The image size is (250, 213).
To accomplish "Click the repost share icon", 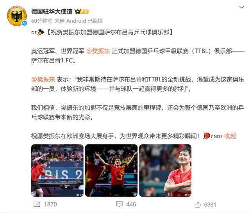I will tap(37, 204).
